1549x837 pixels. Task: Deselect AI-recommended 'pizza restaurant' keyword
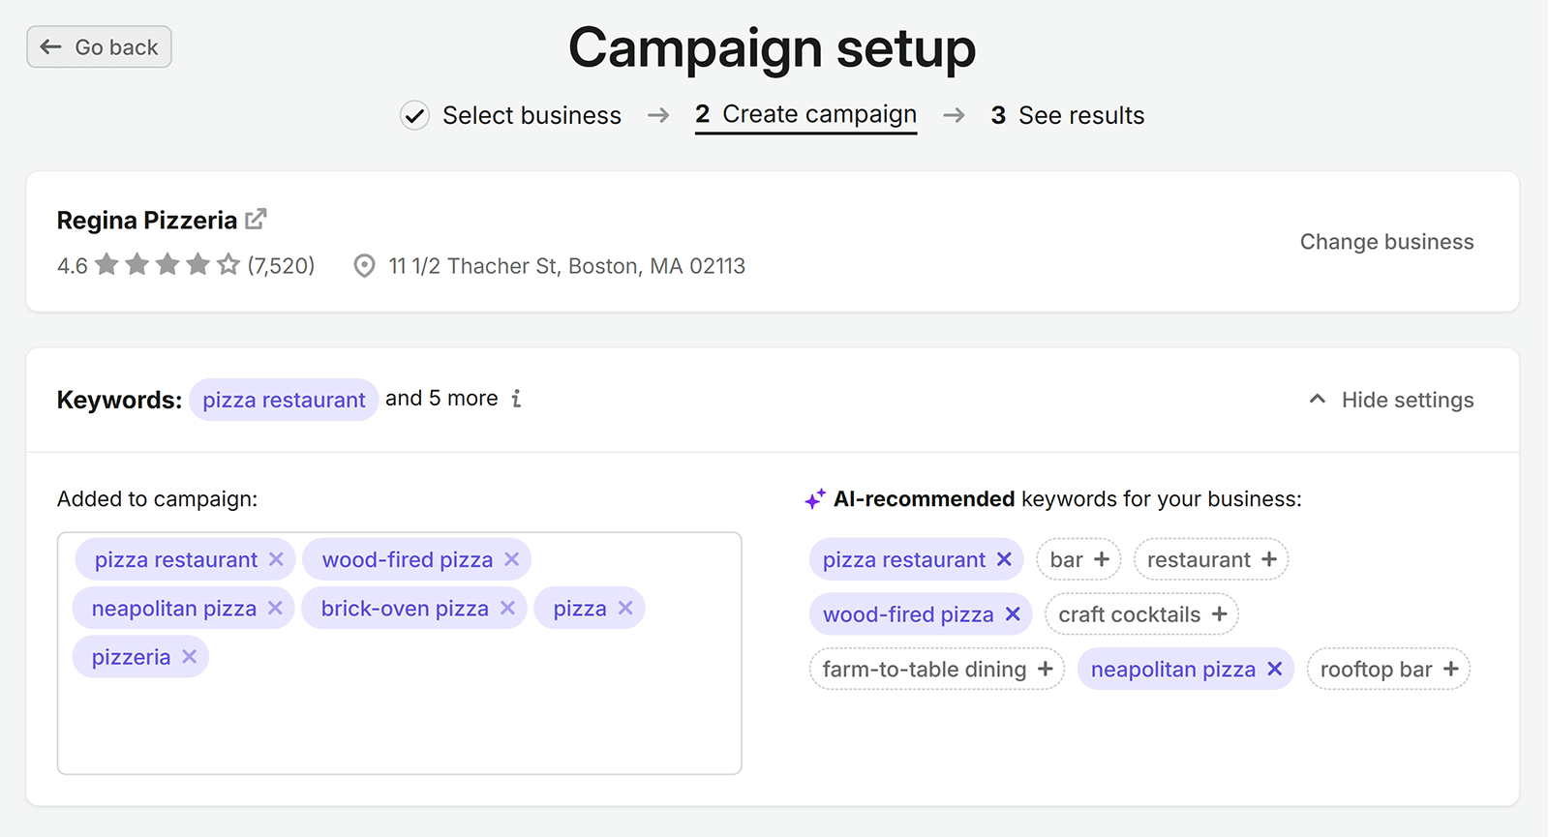[1004, 559]
